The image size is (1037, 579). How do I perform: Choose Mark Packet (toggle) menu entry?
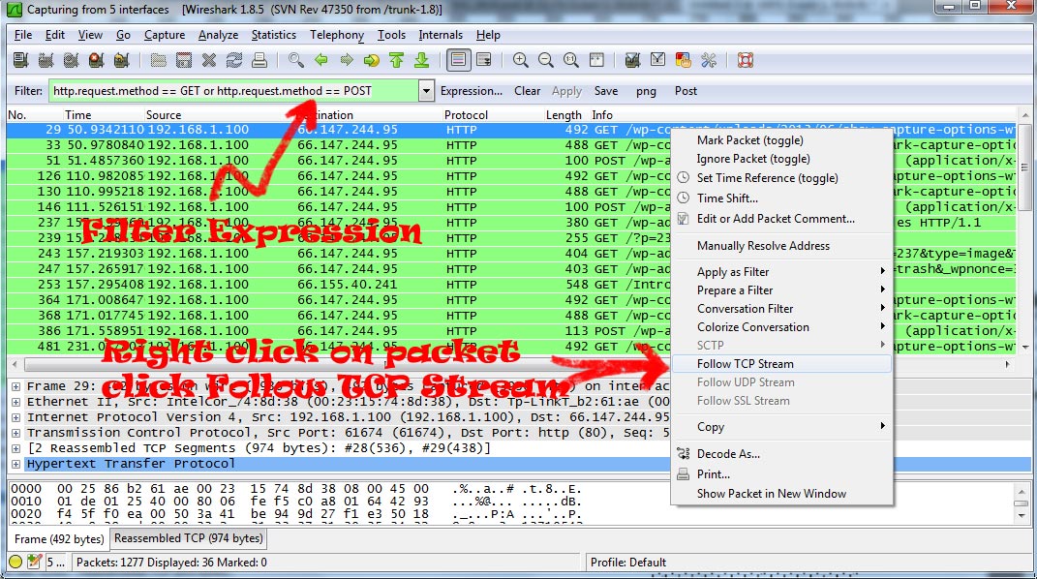[750, 140]
